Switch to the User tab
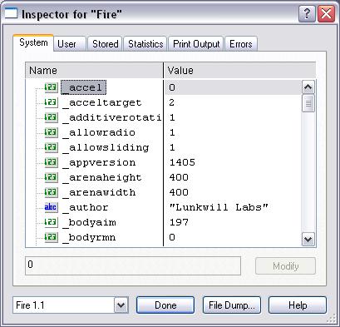 coord(67,44)
